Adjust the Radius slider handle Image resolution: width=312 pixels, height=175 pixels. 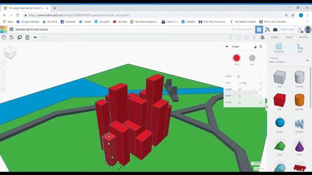pos(238,76)
